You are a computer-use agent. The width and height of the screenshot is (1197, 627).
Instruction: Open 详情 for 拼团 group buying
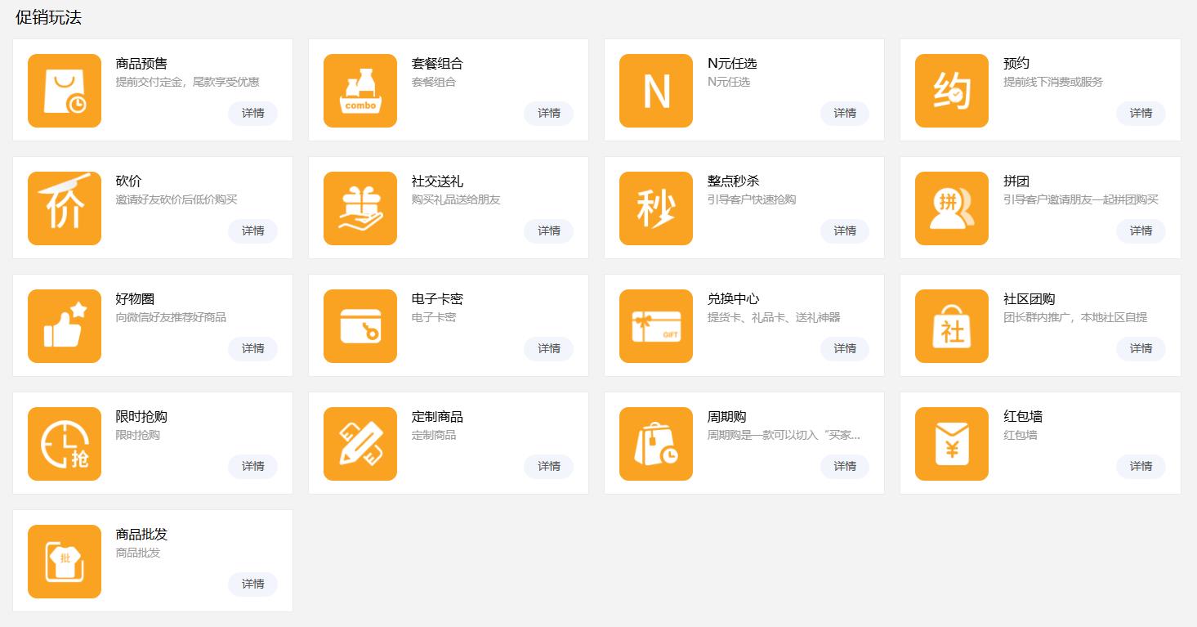coord(1141,231)
